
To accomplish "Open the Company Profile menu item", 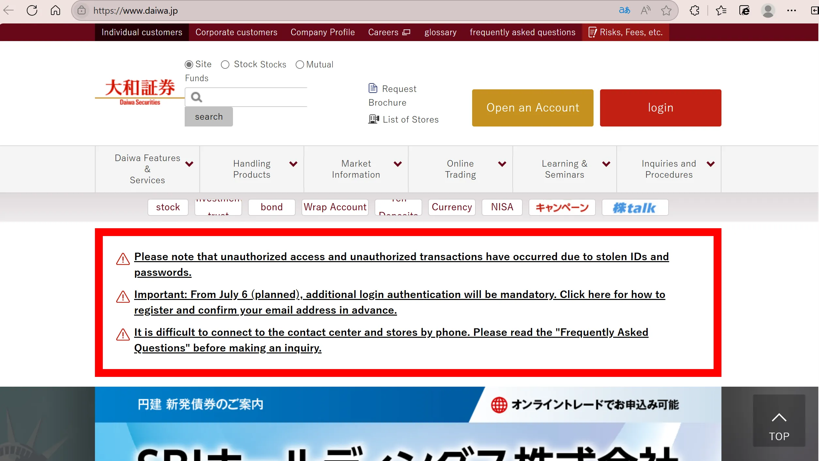I will [322, 32].
